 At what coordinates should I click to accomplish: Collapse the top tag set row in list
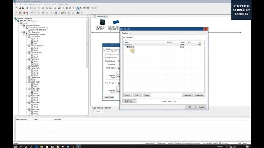[125, 45]
